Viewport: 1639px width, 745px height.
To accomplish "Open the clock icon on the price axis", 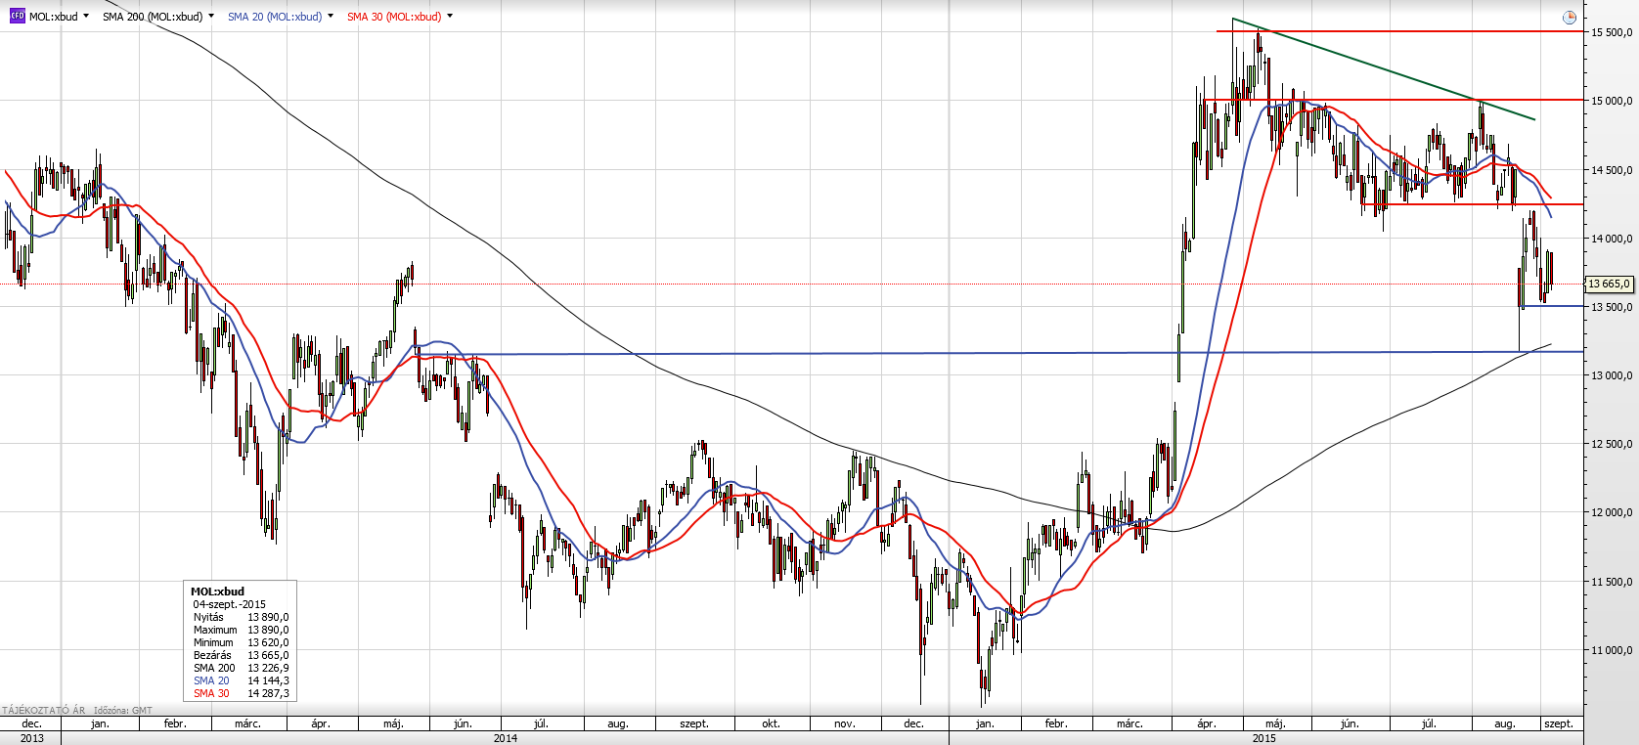I will (1570, 18).
